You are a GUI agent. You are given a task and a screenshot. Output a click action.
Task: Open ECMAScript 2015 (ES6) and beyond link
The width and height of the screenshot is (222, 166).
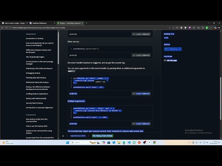[x=39, y=68]
